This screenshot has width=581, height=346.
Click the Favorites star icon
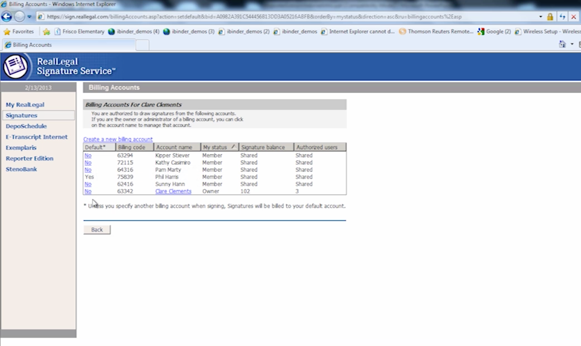pos(7,32)
